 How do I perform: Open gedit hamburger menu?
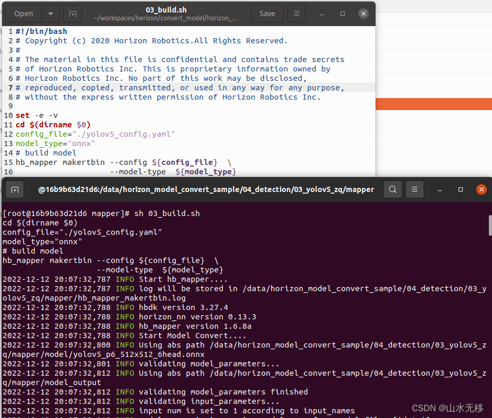coord(297,14)
